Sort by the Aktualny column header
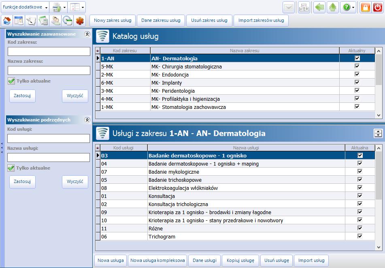This screenshot has height=268, width=385. 357,51
